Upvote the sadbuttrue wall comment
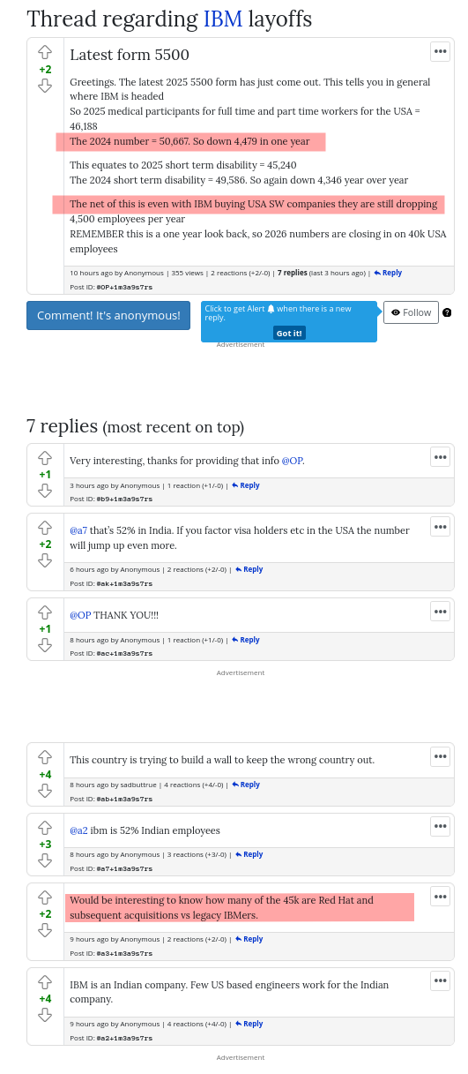468x1074 pixels. pyautogui.click(x=45, y=757)
